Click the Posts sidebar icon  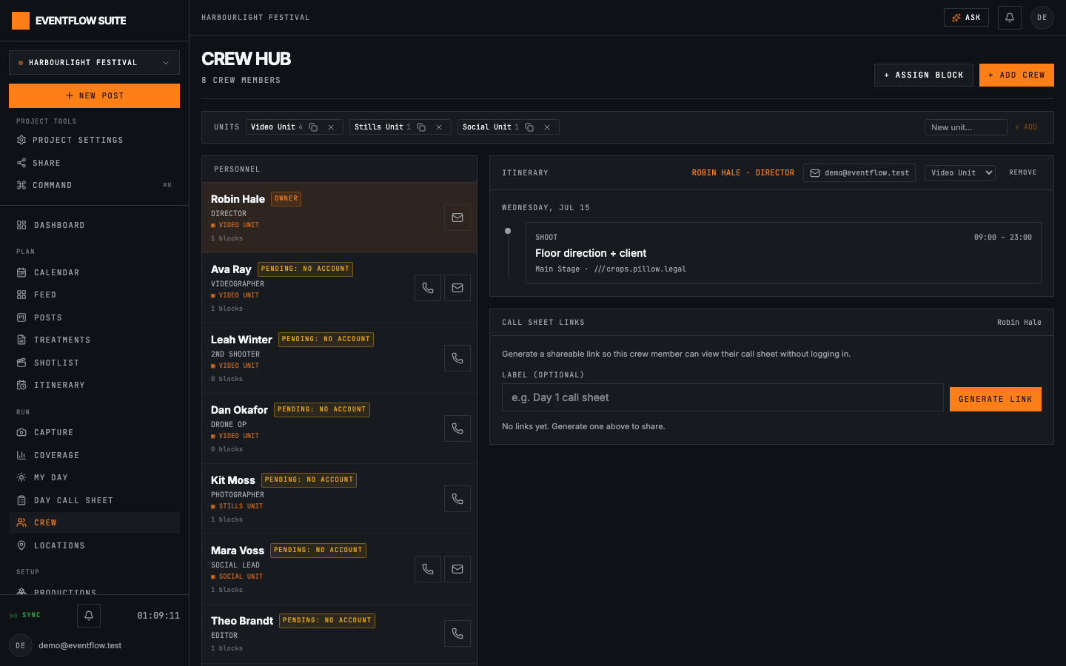(21, 317)
